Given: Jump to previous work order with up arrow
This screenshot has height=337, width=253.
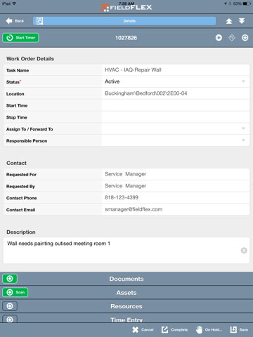Looking at the screenshot, I should [229, 21].
